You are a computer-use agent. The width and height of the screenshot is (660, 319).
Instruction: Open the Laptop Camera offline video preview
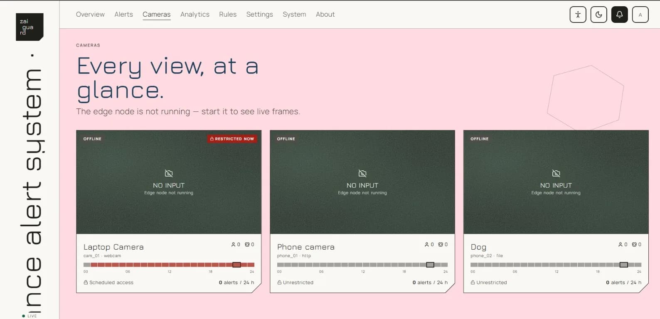169,182
